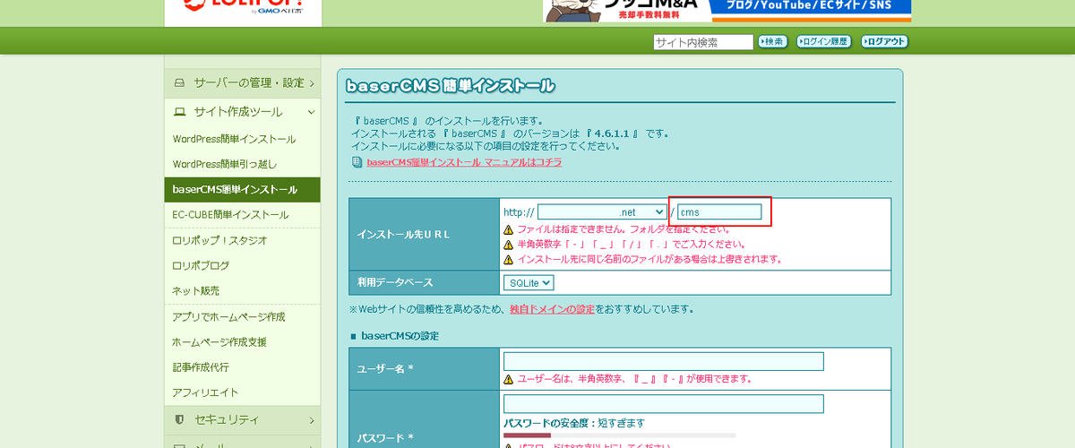The image size is (1075, 448).
Task: Click the ログアウト button
Action: (884, 41)
